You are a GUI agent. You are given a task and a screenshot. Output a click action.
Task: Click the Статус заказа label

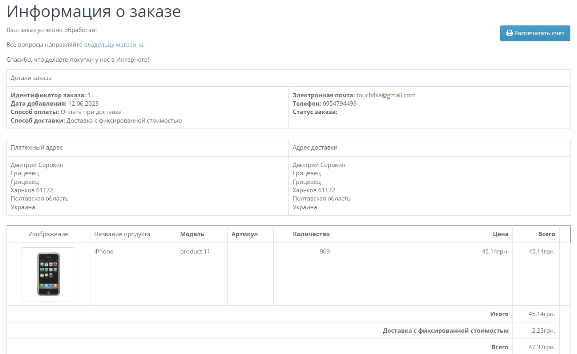[315, 112]
